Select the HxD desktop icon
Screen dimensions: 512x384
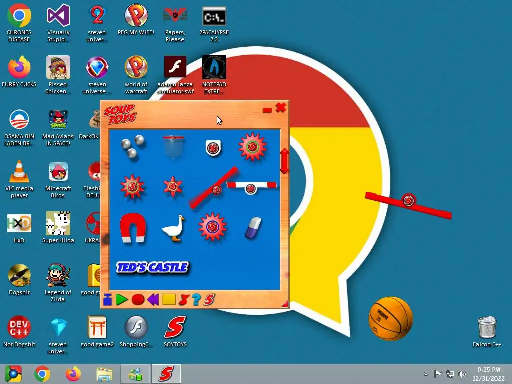click(x=19, y=228)
